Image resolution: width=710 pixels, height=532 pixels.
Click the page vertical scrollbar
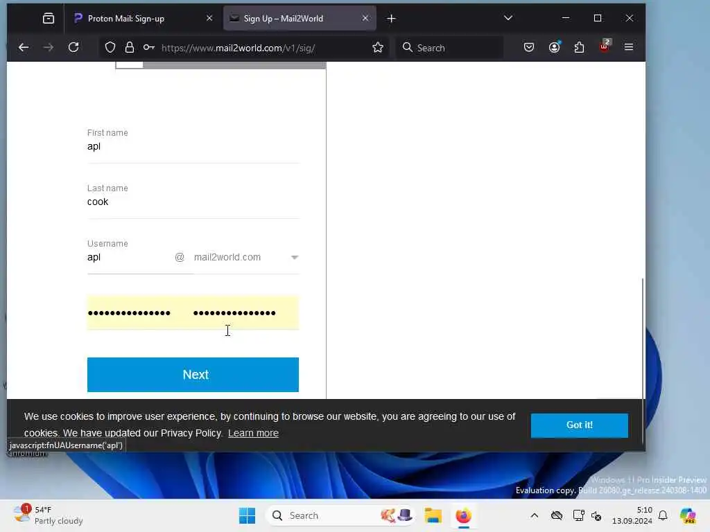click(643, 360)
